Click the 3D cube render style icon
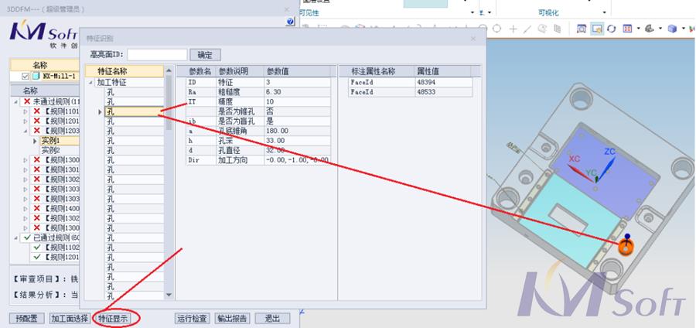 [673, 29]
